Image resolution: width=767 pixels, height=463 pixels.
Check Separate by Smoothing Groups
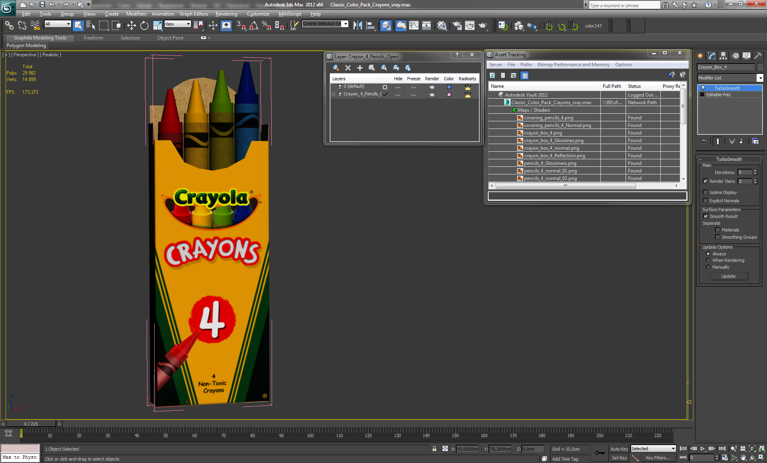point(717,237)
